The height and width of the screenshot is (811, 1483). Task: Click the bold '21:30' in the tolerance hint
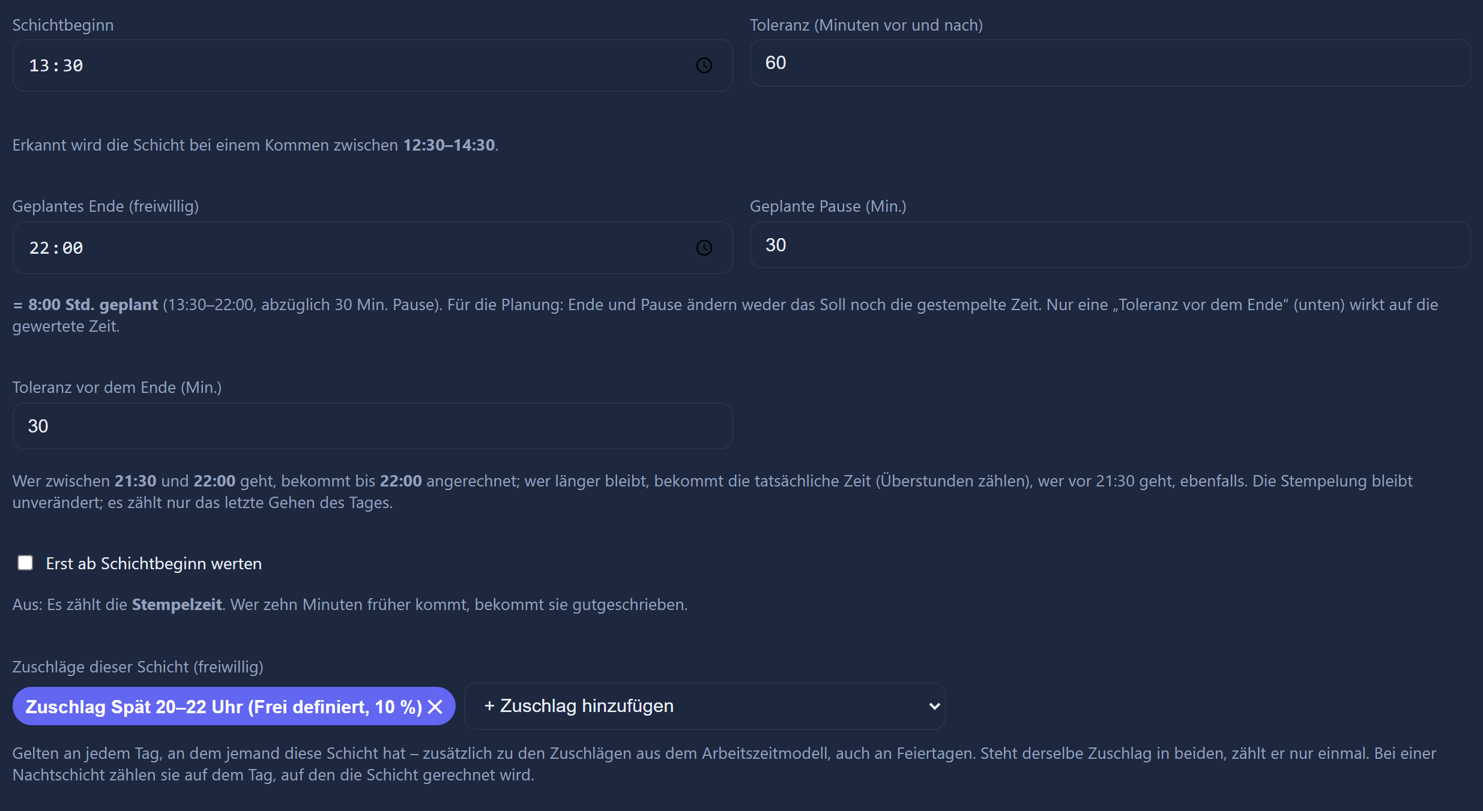coord(136,481)
